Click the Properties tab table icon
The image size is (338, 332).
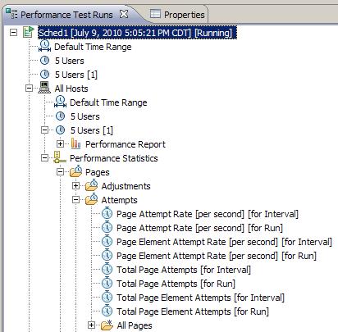(x=155, y=14)
